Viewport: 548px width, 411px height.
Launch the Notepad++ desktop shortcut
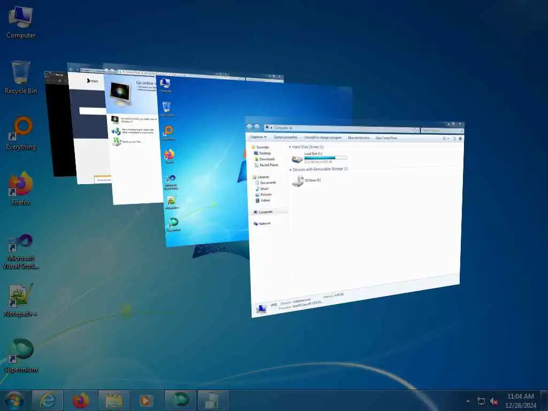pyautogui.click(x=21, y=300)
